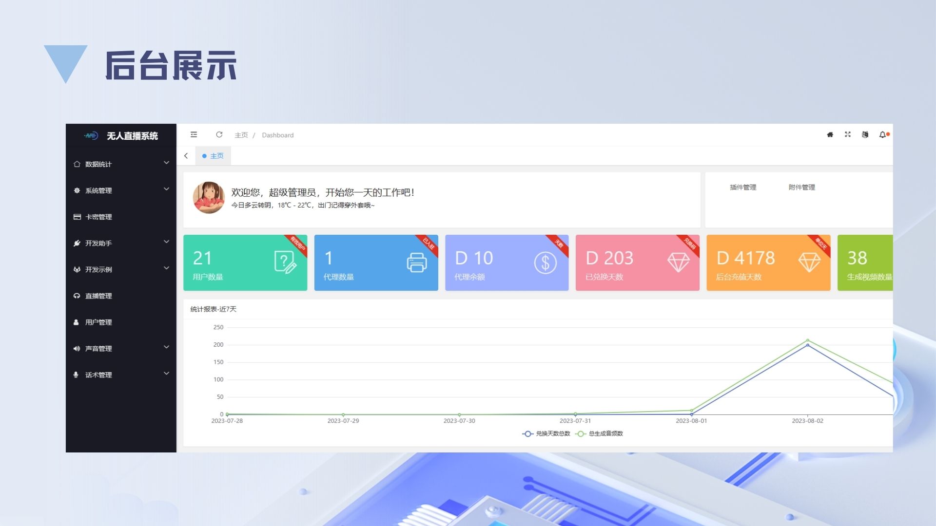Screen dimensions: 936x526
Task: Click the microphone icon beside 话术管理
Action: pyautogui.click(x=76, y=375)
